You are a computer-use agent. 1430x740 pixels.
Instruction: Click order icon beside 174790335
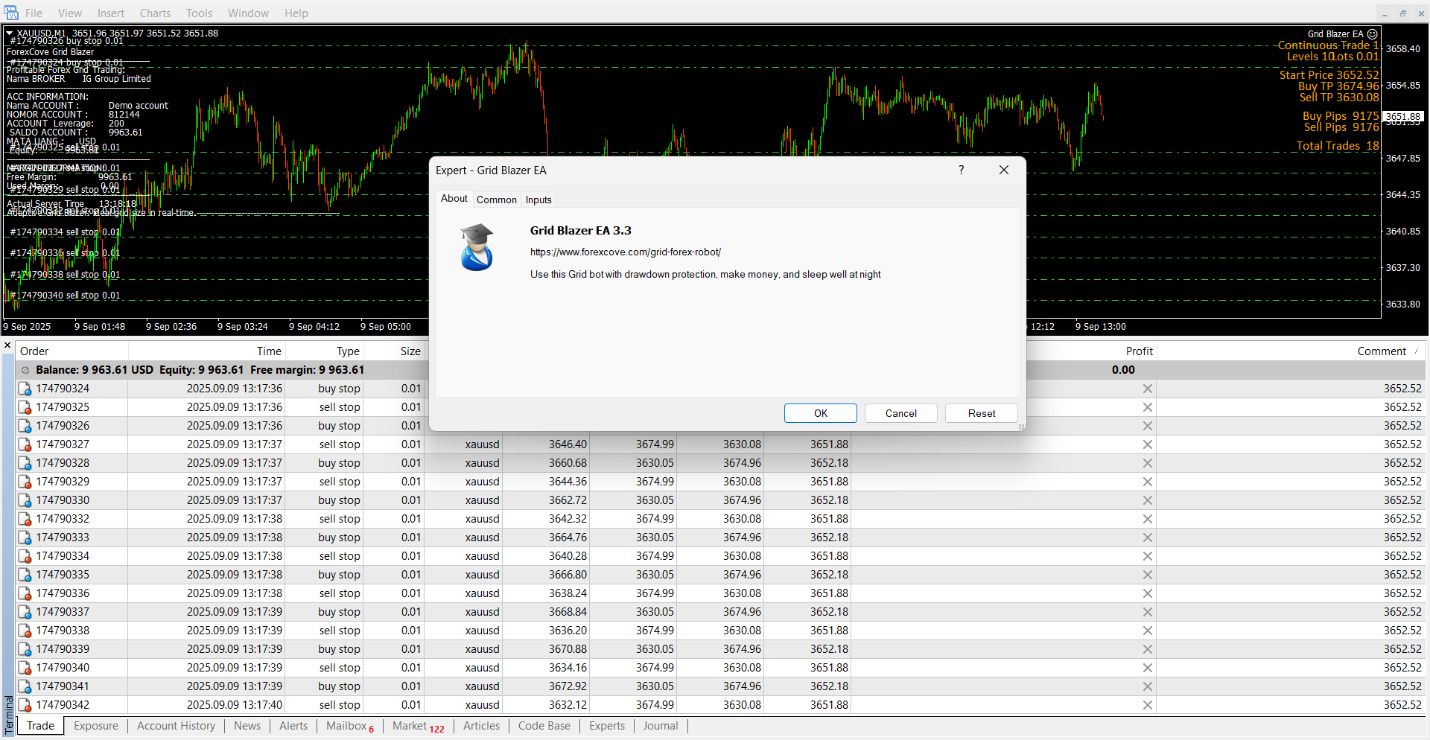25,575
